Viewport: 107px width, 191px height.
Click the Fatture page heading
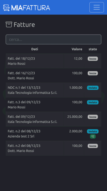24,24
